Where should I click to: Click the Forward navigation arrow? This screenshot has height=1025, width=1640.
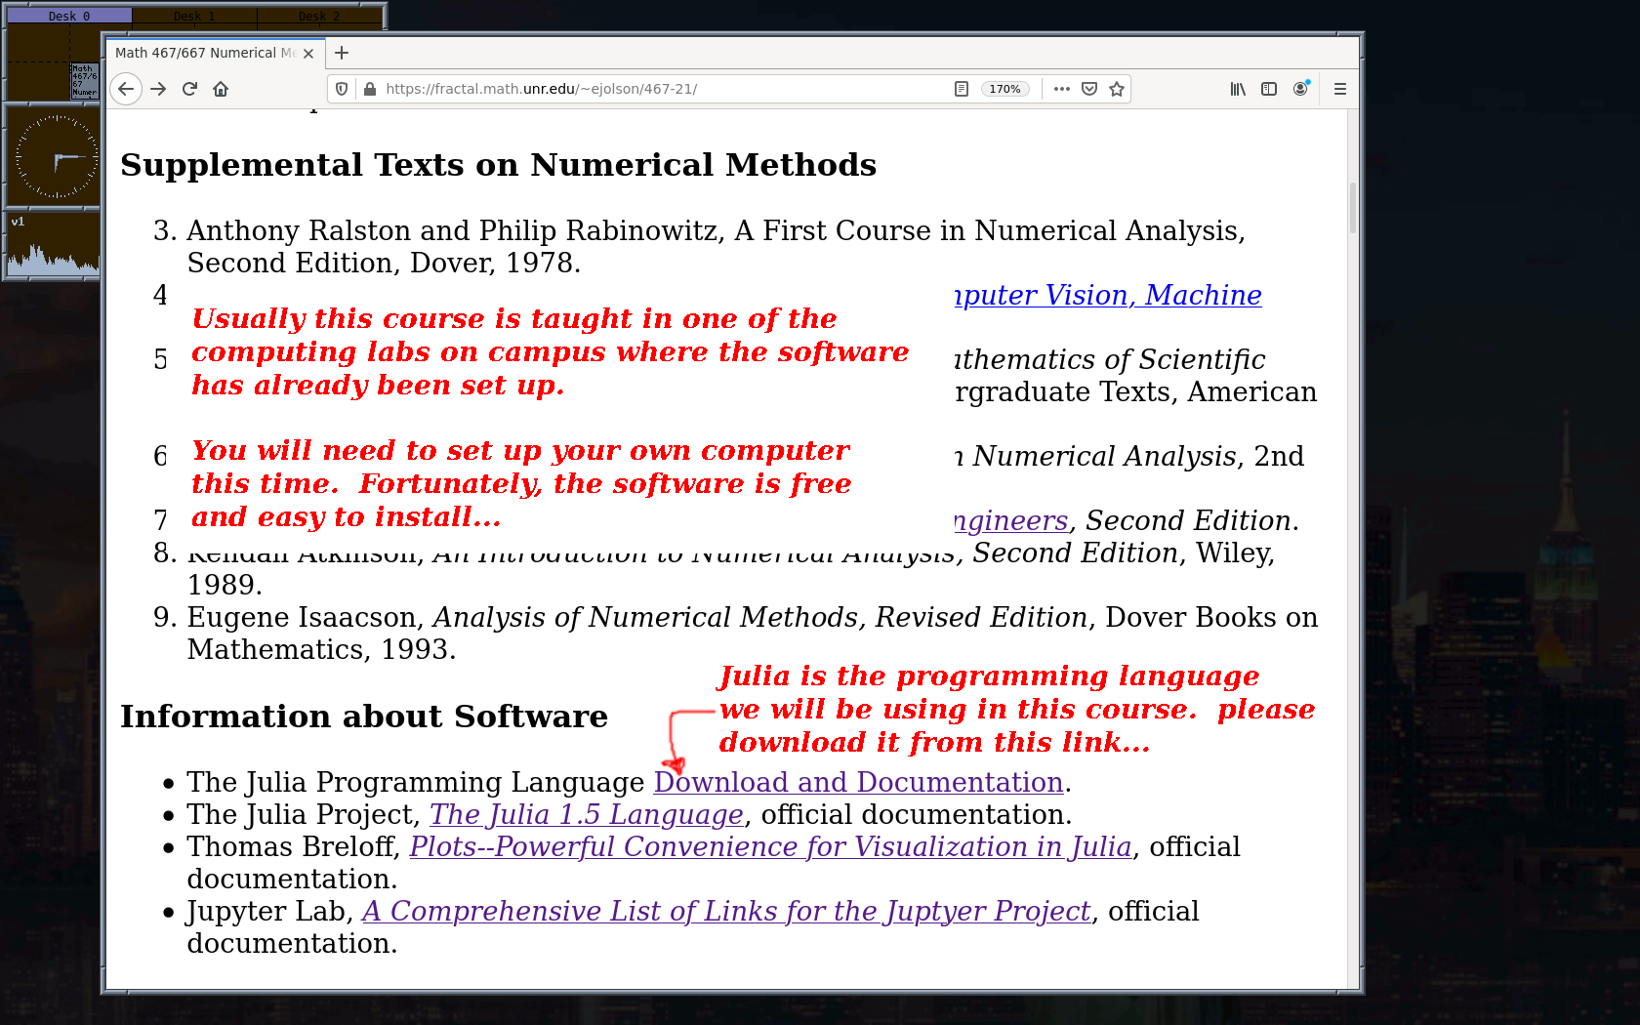click(x=158, y=89)
